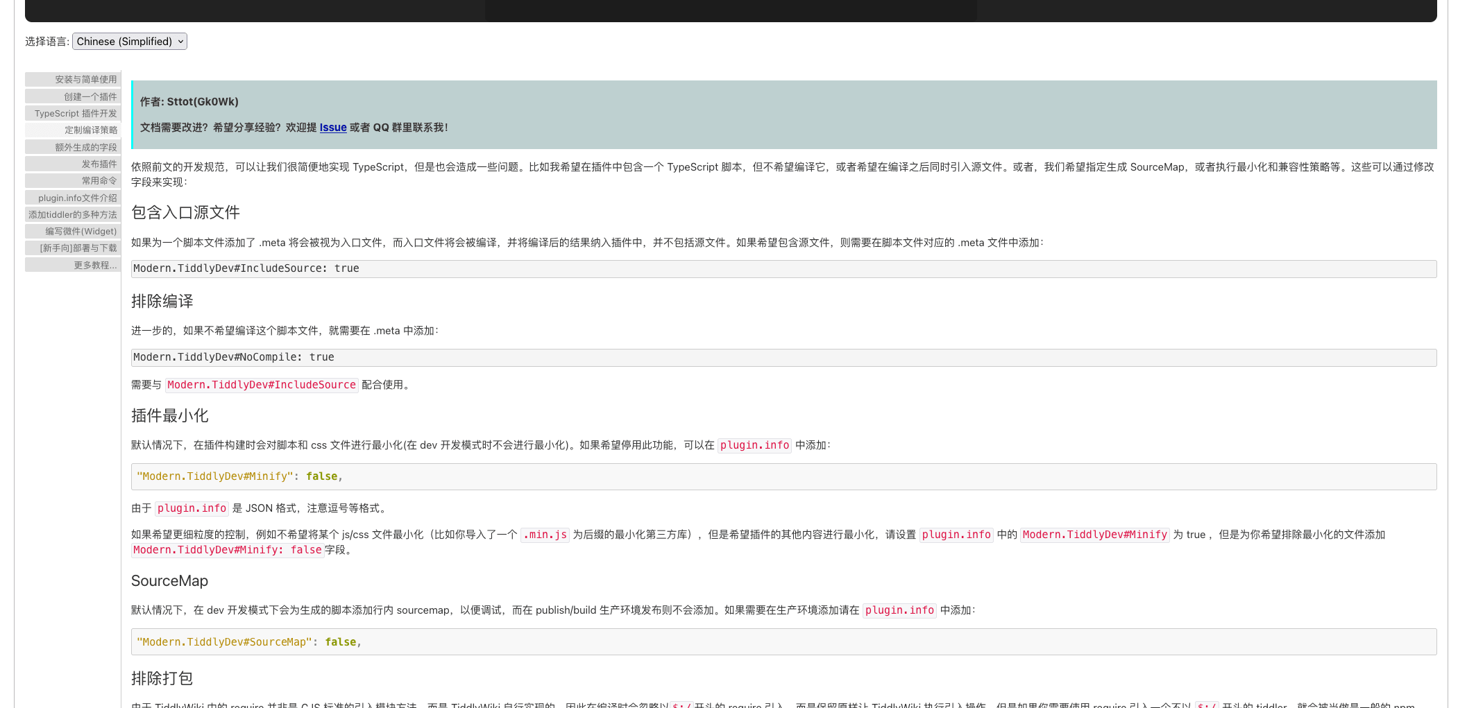Open the 常用命令 sidebar tab
This screenshot has width=1467, height=708.
tap(73, 180)
